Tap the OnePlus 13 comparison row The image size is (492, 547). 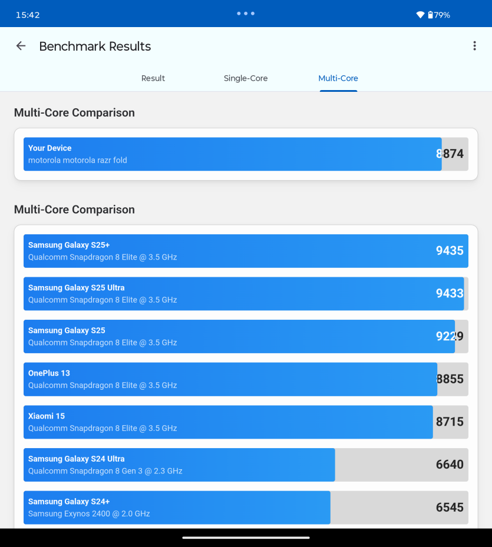[246, 379]
